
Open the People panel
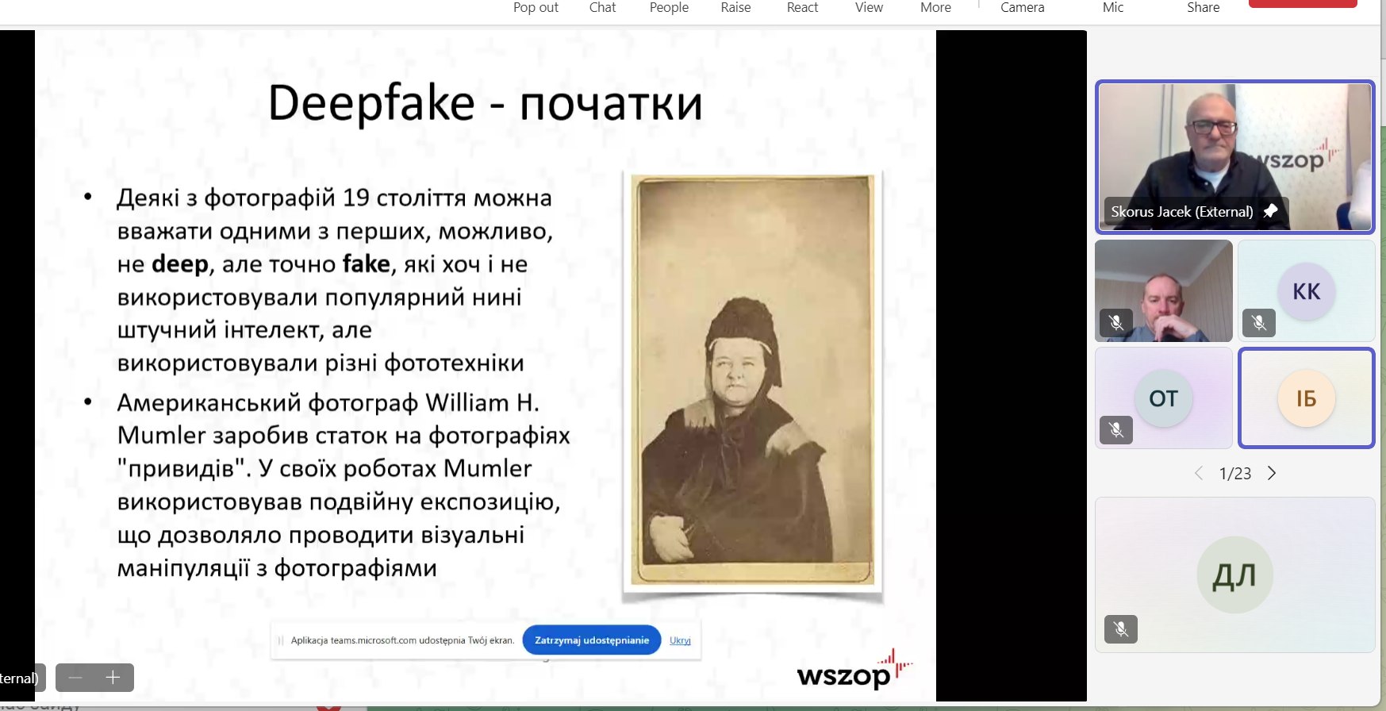(669, 7)
